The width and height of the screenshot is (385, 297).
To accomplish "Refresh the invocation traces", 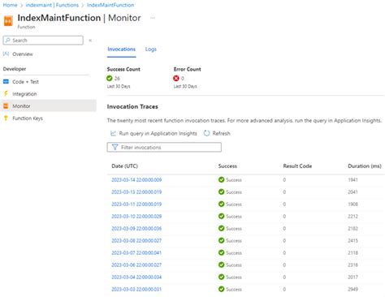I will 221,133.
